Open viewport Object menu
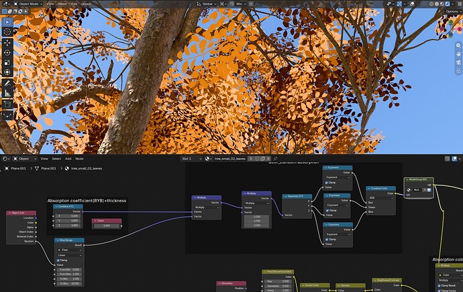 86,4
